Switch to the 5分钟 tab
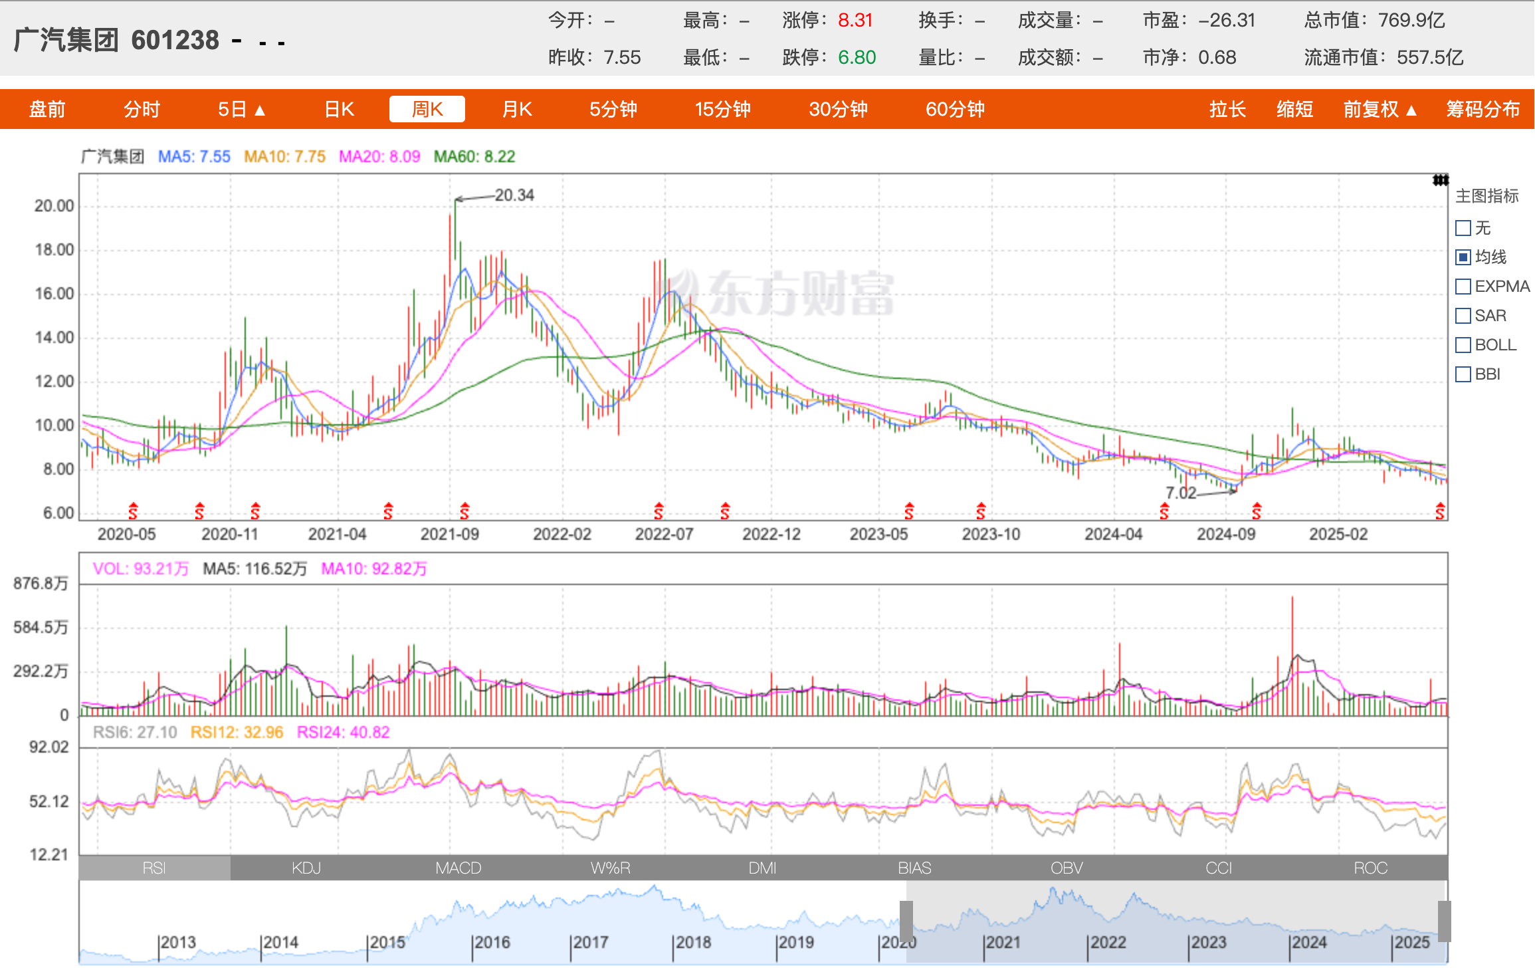Screen dimensions: 1535x972 (x=613, y=109)
